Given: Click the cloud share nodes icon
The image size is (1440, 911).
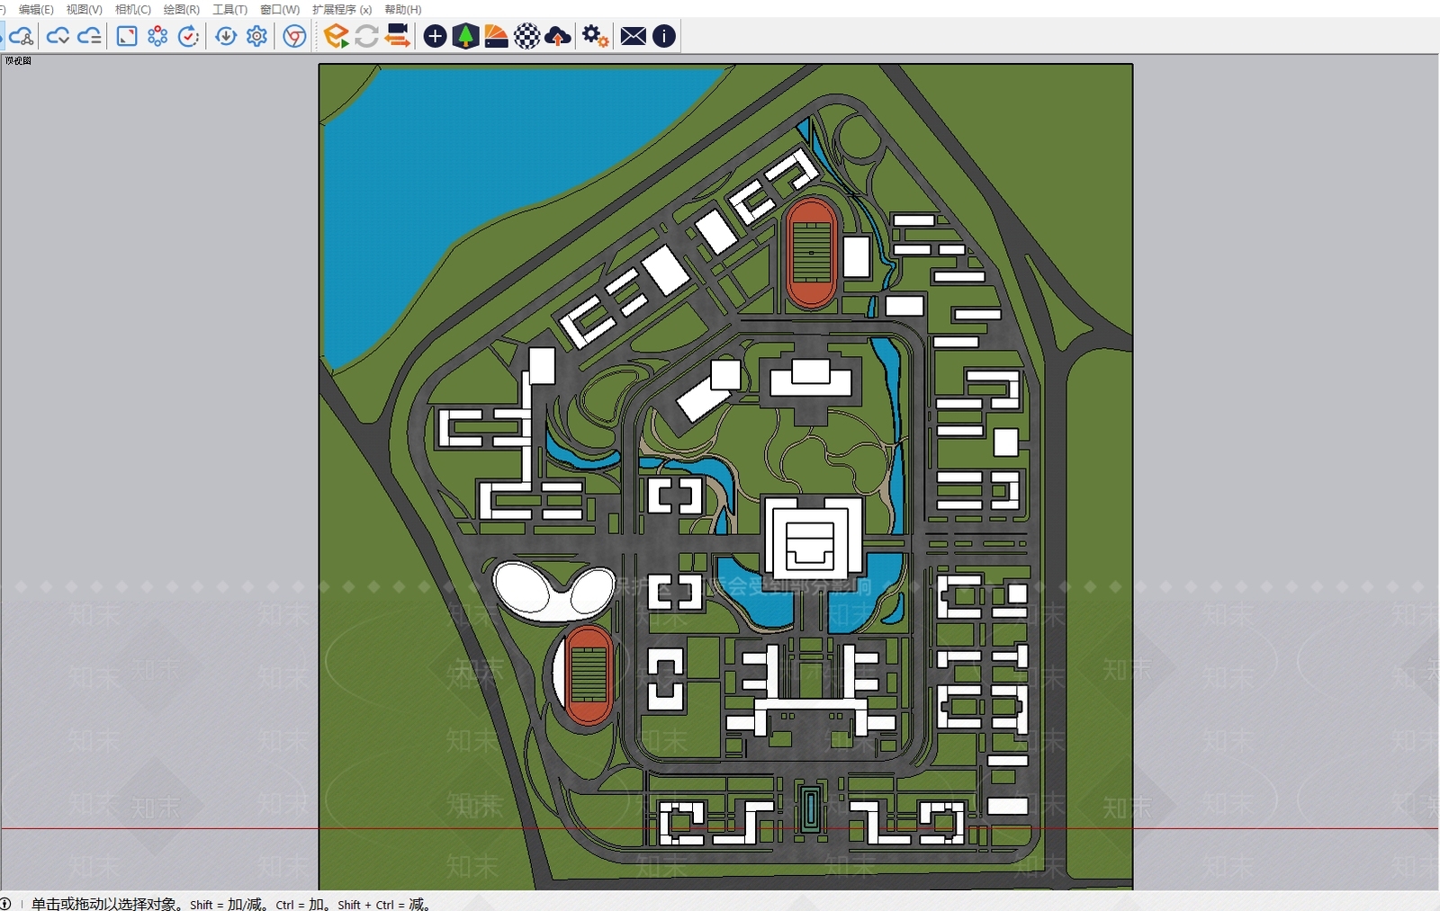Looking at the screenshot, I should point(21,36).
